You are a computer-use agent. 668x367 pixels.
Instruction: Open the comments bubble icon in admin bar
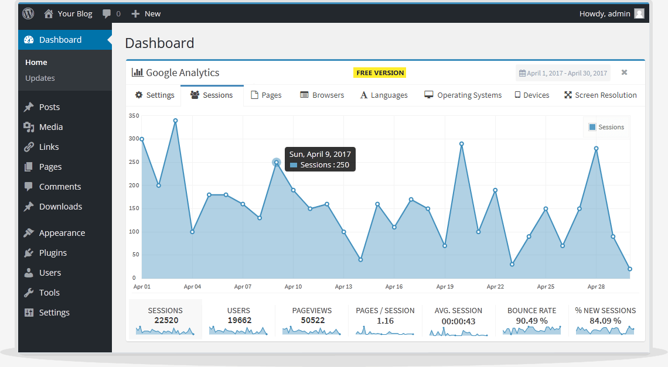pyautogui.click(x=107, y=13)
